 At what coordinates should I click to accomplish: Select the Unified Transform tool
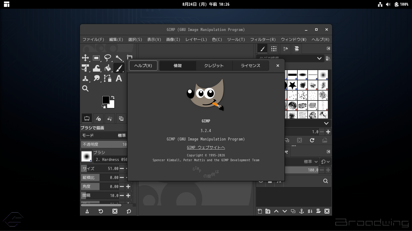click(x=85, y=68)
